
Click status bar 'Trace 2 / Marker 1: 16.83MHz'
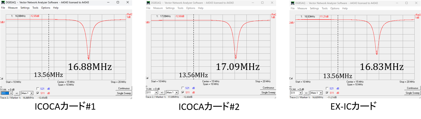point(306,97)
